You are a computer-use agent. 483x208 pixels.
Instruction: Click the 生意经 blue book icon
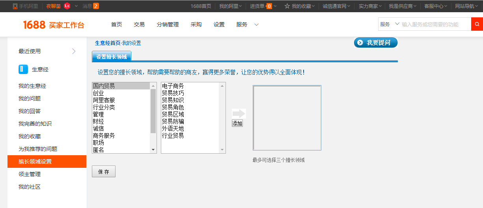point(23,69)
